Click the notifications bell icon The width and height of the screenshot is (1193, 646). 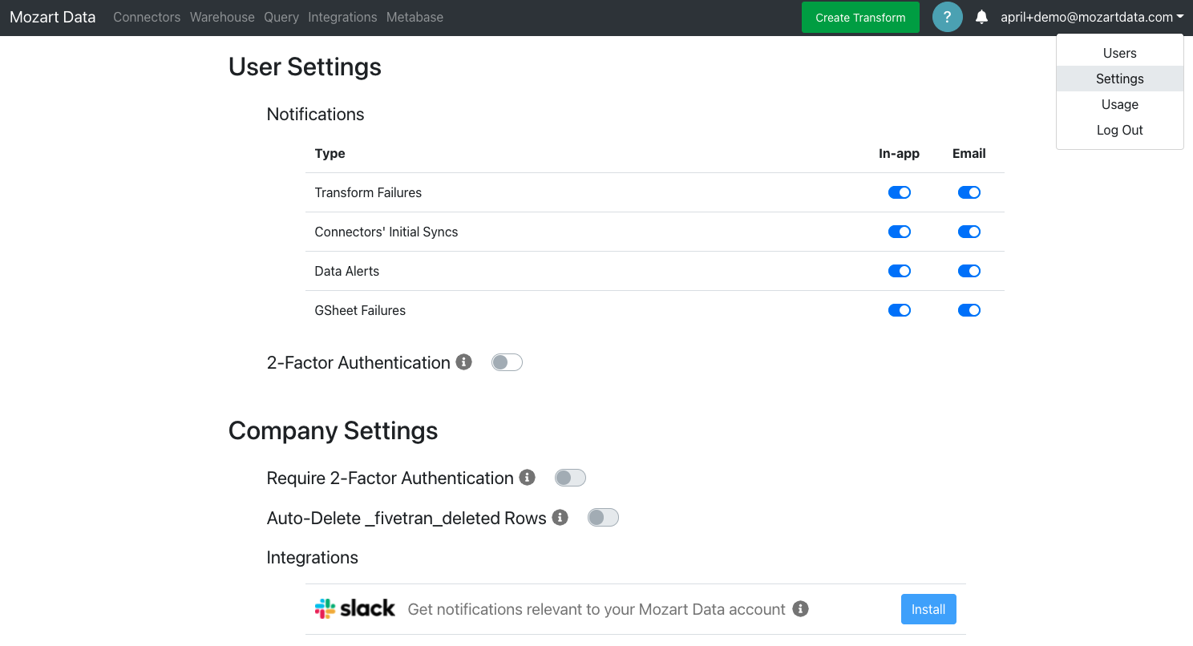click(x=981, y=17)
